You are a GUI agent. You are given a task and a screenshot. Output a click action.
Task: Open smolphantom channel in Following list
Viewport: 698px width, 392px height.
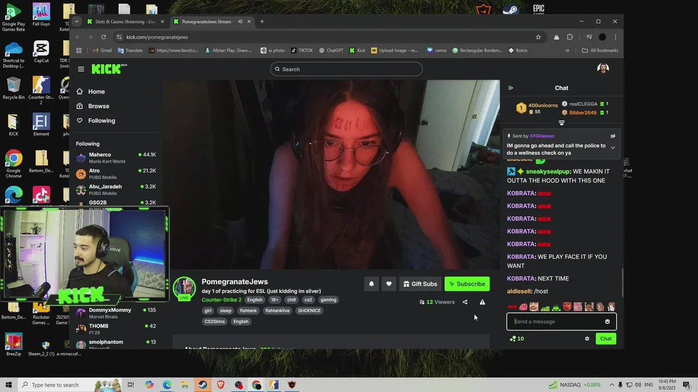coord(116,344)
